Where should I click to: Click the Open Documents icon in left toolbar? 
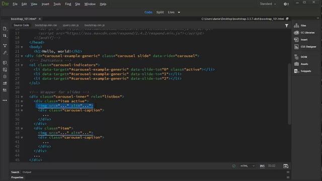5,29
